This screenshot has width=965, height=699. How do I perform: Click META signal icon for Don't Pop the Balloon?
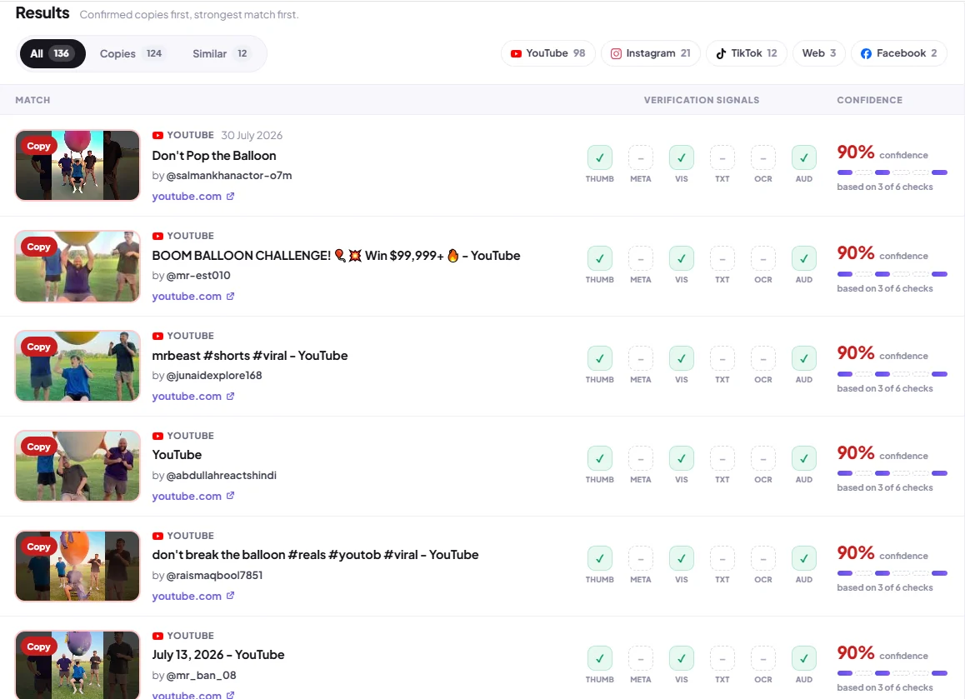(640, 158)
